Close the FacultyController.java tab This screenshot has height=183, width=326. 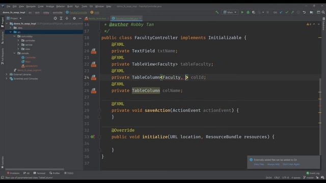[140, 18]
